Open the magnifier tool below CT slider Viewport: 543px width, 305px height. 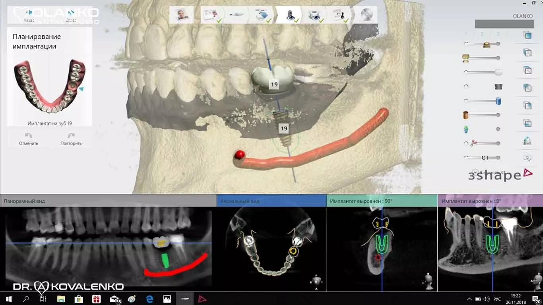(527, 157)
